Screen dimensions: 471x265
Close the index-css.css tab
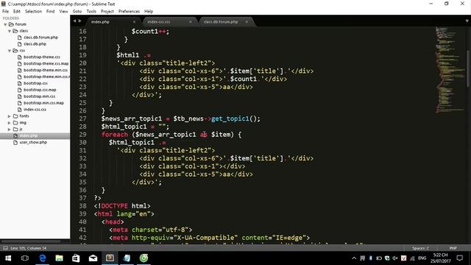pyautogui.click(x=191, y=22)
